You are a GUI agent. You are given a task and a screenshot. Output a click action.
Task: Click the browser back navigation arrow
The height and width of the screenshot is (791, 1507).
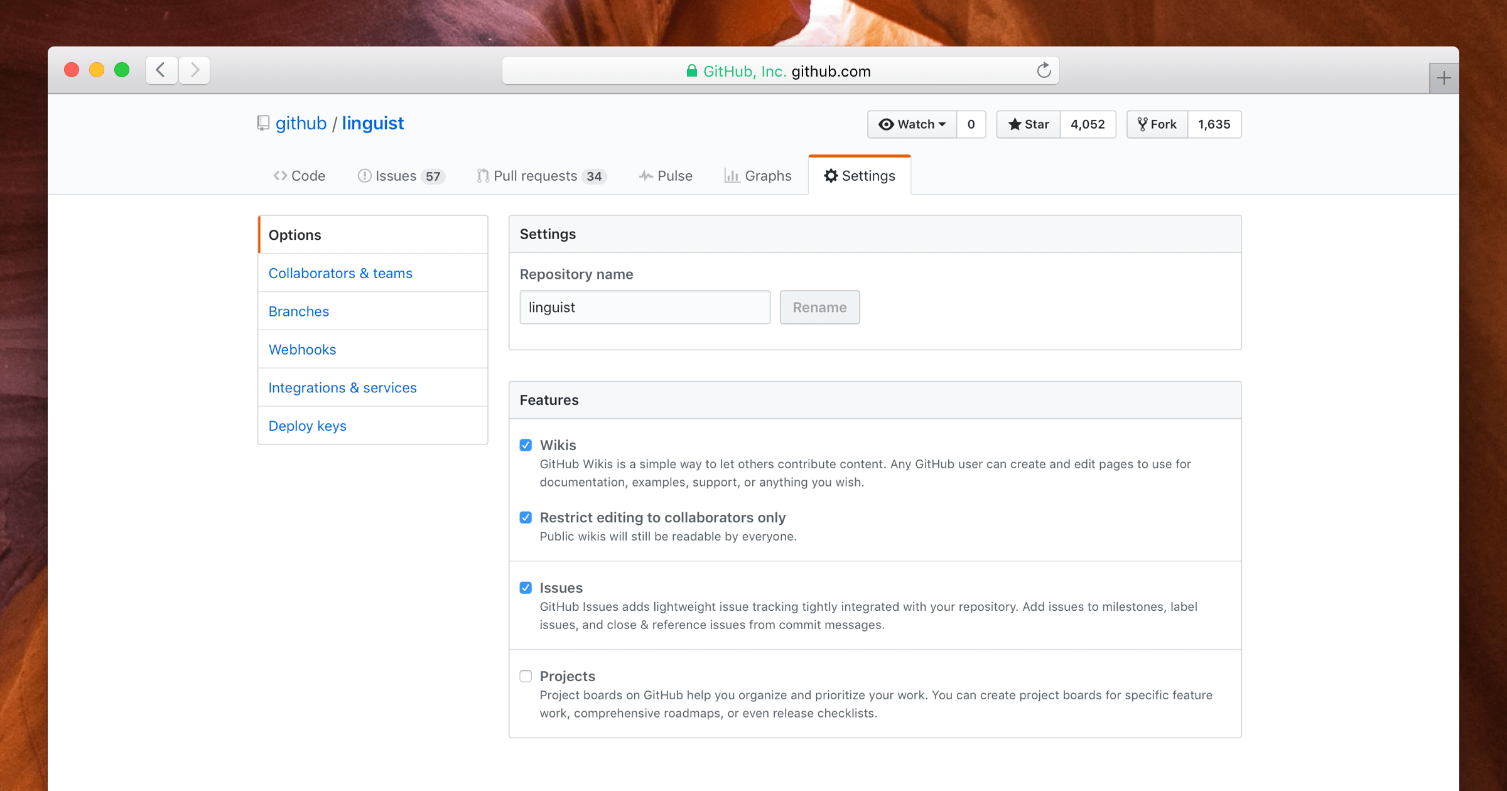pyautogui.click(x=161, y=70)
